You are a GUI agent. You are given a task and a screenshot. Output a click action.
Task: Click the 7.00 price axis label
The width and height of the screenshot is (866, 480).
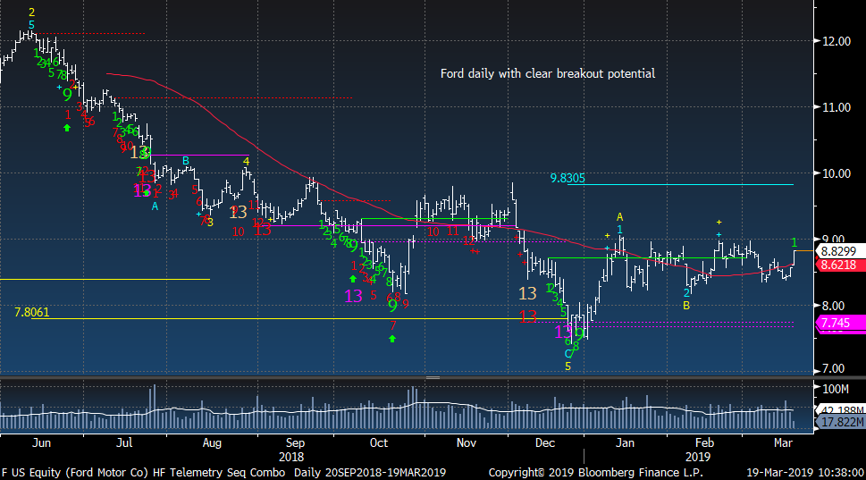[x=834, y=368]
